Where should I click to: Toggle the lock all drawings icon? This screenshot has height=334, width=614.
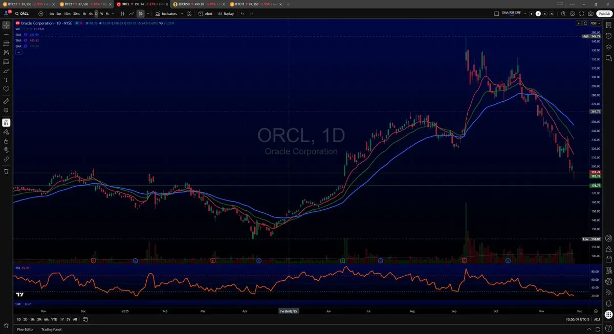point(6,141)
